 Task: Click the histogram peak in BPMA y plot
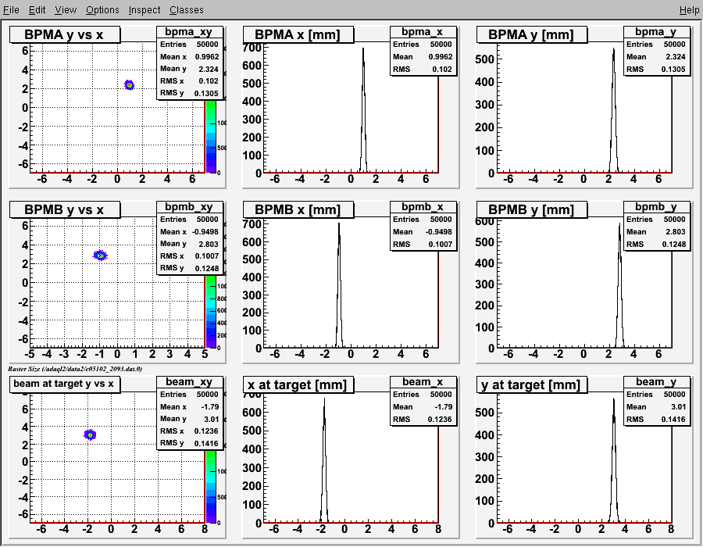click(613, 50)
